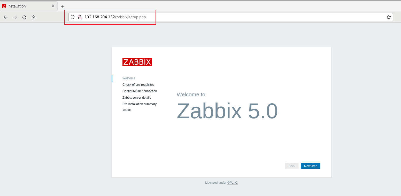The width and height of the screenshot is (401, 196).
Task: Click the Zabbix favicon in the tab
Action: click(4, 6)
